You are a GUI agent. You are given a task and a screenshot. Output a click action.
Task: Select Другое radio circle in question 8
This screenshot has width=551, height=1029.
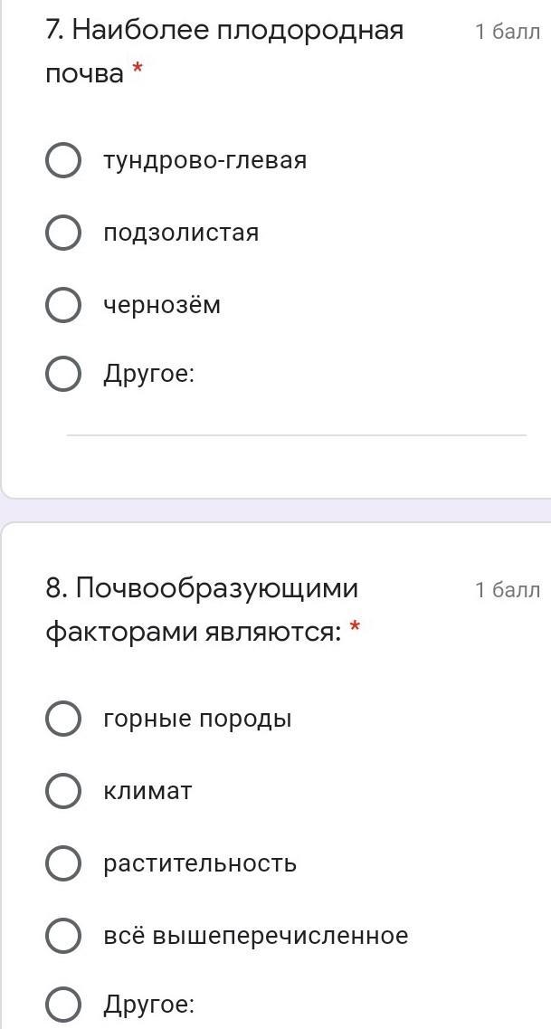point(62,1004)
